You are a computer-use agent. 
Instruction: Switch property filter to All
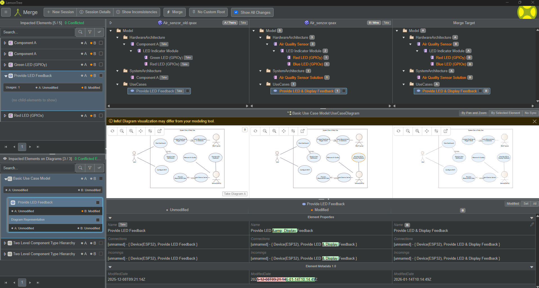(534, 204)
